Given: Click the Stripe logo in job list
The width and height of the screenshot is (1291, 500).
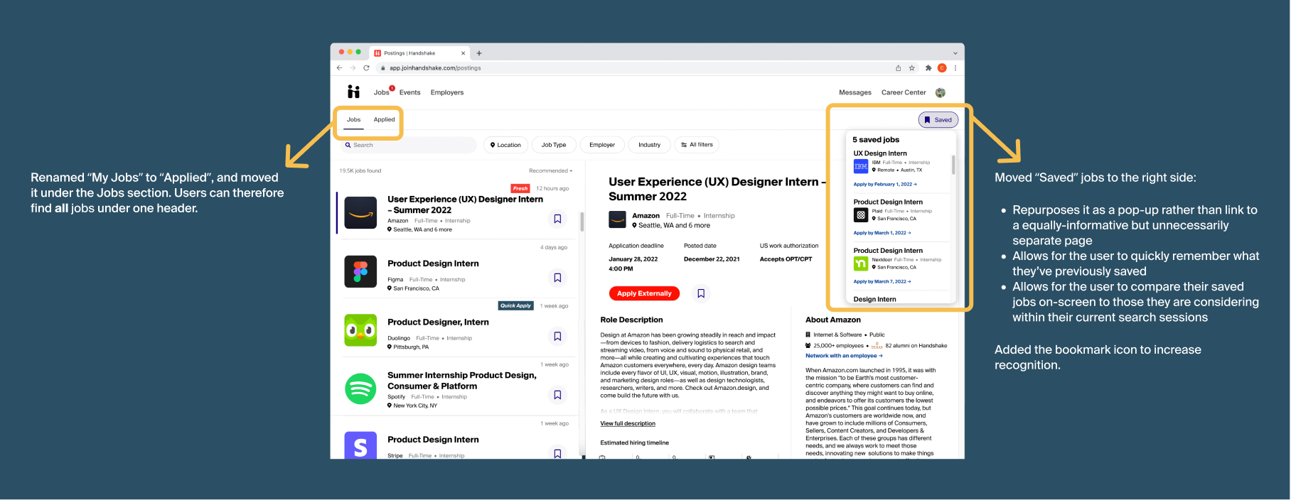Looking at the screenshot, I should pyautogui.click(x=360, y=445).
